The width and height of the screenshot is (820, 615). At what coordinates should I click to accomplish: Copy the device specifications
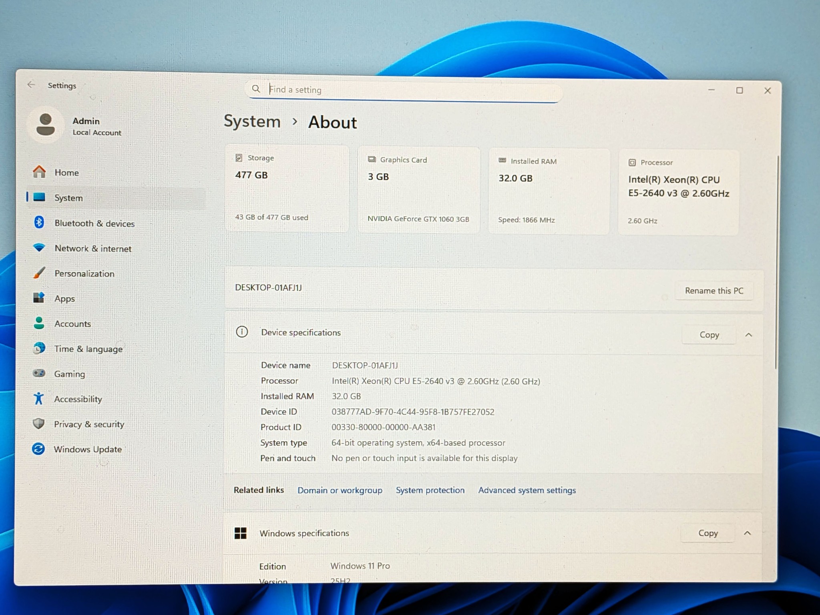[x=709, y=335]
